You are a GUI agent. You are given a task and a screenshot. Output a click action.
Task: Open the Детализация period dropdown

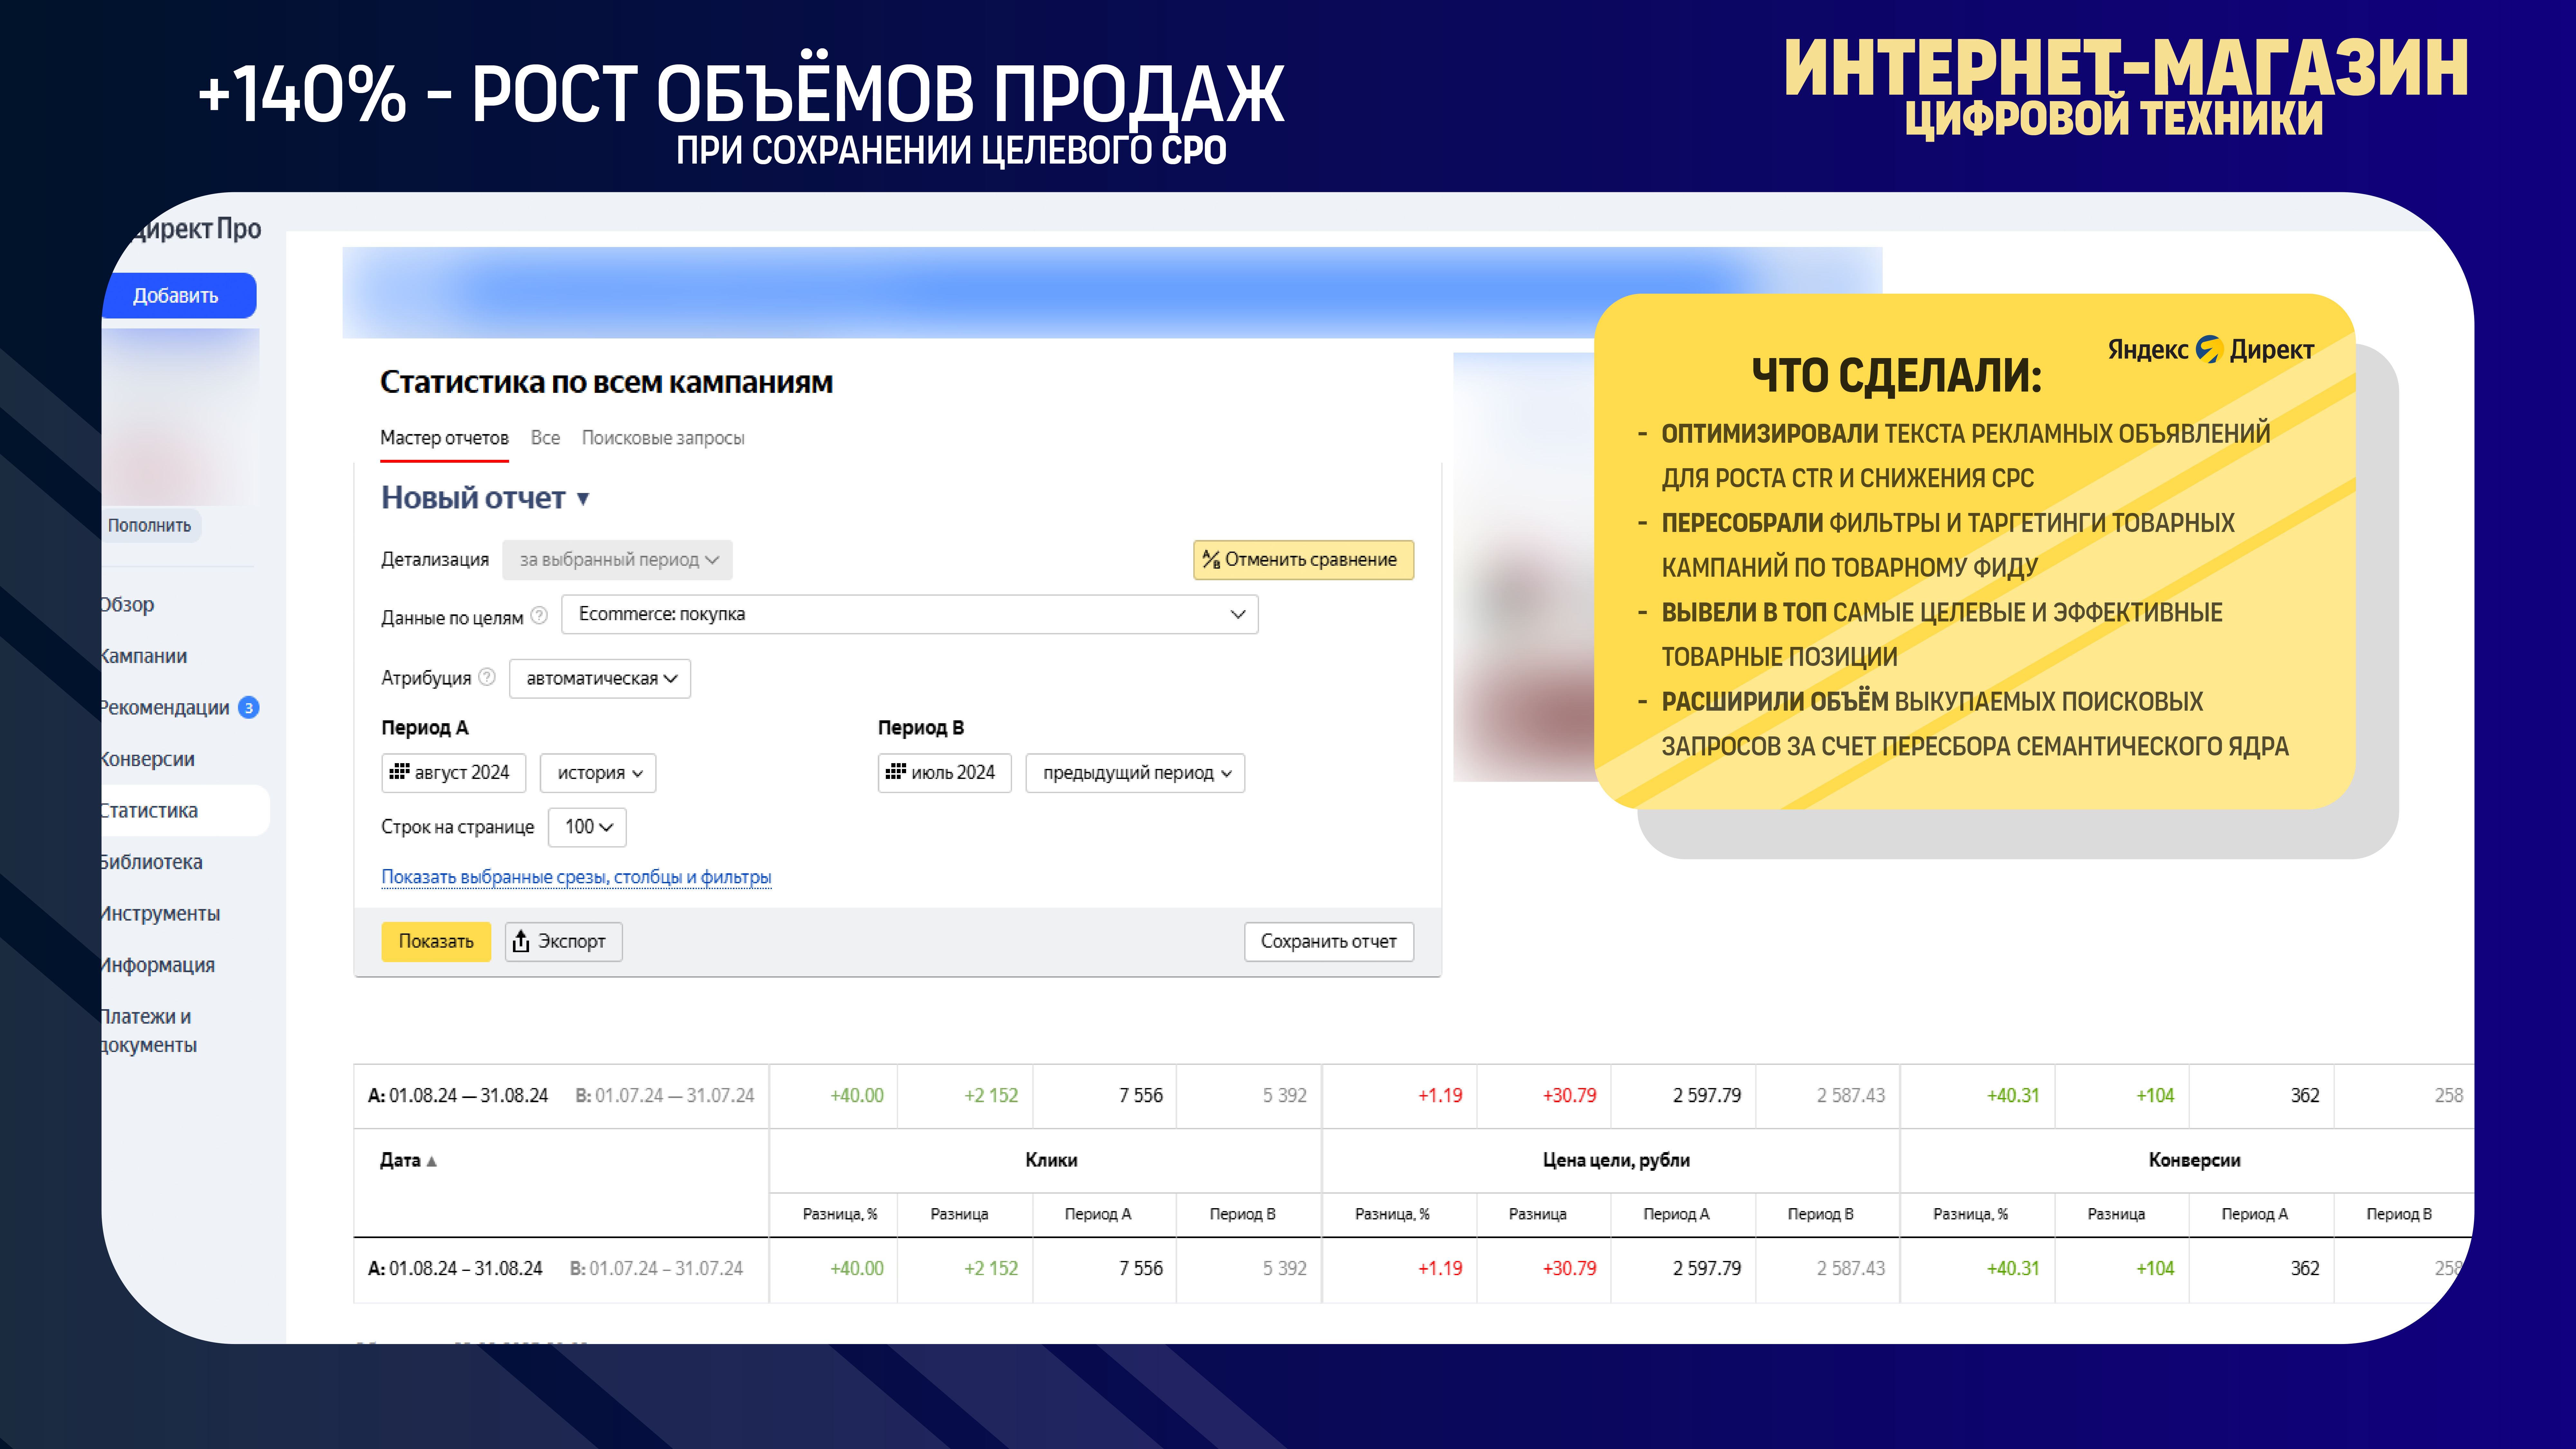pyautogui.click(x=617, y=560)
